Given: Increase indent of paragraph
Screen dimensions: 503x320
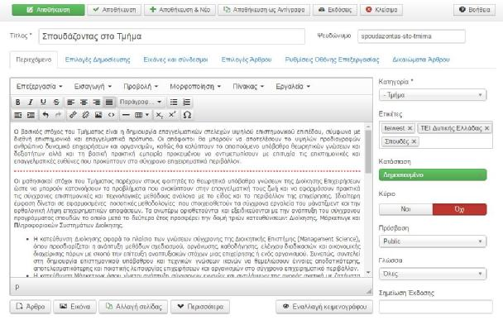Looking at the screenshot, I should coord(31,115).
